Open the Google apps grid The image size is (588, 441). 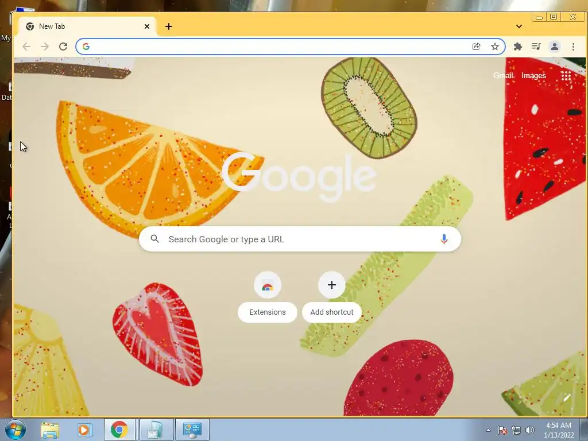(x=566, y=76)
